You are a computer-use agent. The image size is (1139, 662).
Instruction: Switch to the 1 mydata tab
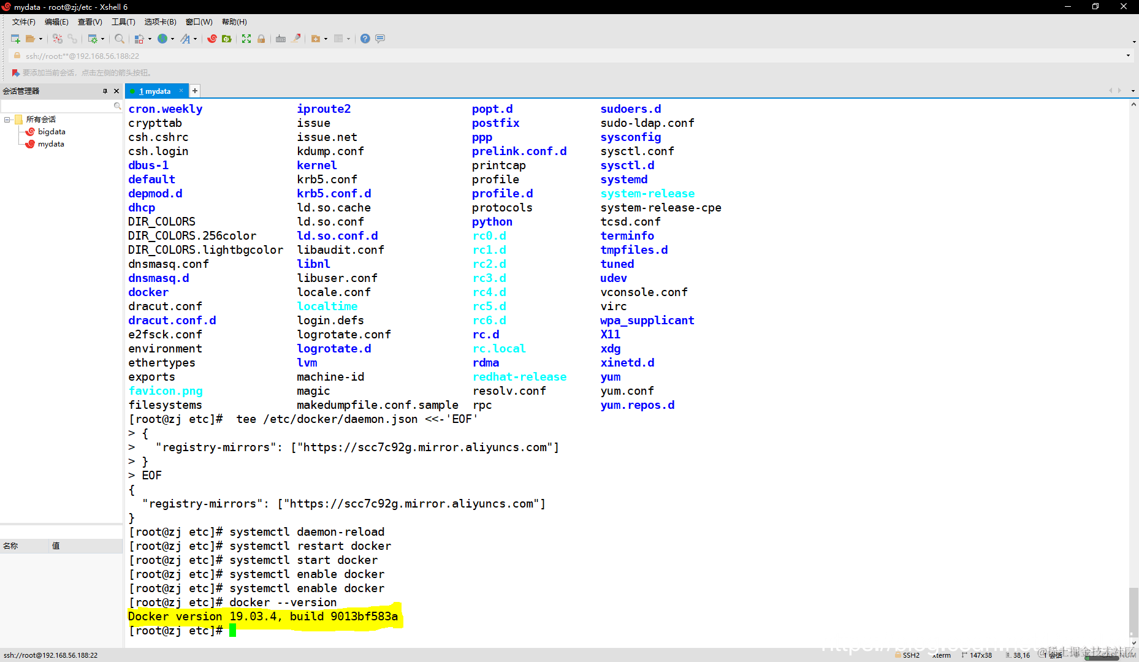tap(156, 91)
